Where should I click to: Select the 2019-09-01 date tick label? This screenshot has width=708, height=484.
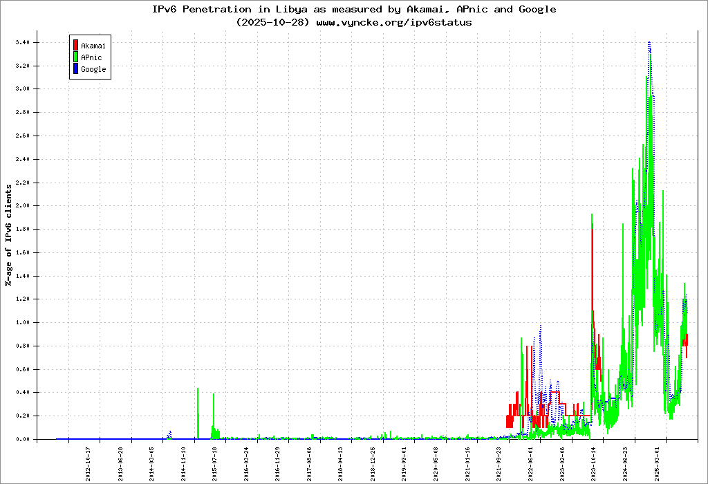coord(404,463)
